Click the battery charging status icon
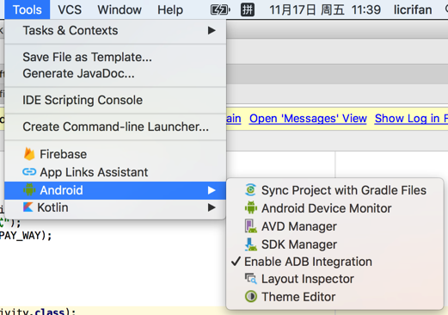 tap(220, 10)
